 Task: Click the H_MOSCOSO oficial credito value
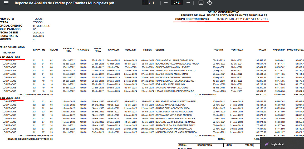[42, 26]
